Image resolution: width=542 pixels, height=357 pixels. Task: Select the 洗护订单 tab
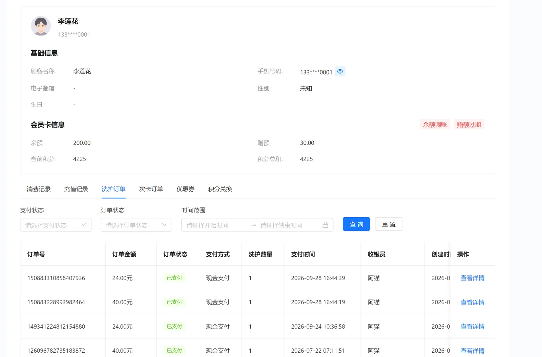click(113, 189)
